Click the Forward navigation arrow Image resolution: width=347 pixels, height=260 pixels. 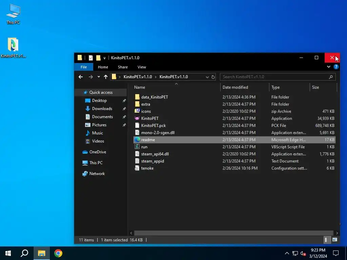(91, 77)
